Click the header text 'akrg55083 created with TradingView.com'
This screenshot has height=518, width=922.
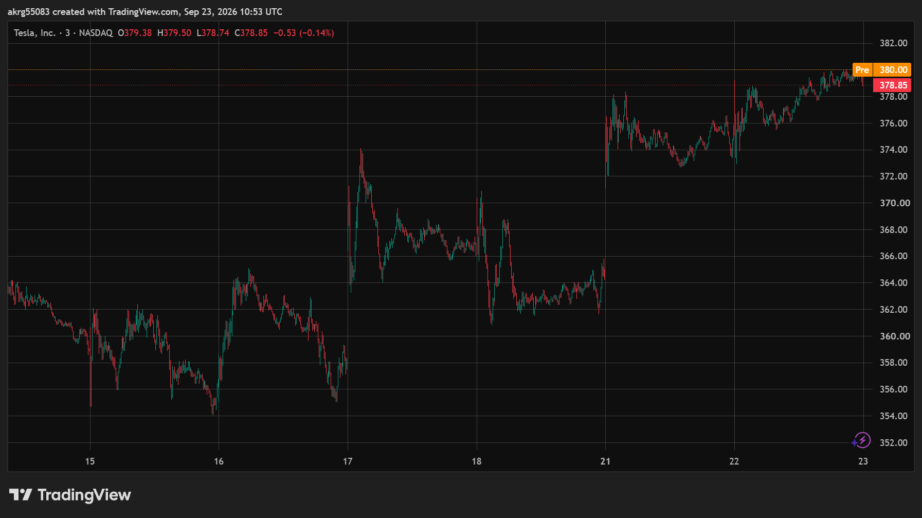[x=93, y=12]
